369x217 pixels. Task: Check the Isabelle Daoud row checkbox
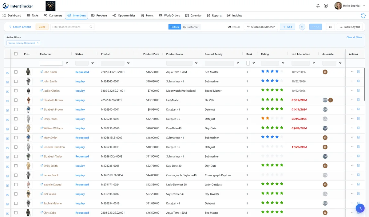[16, 185]
